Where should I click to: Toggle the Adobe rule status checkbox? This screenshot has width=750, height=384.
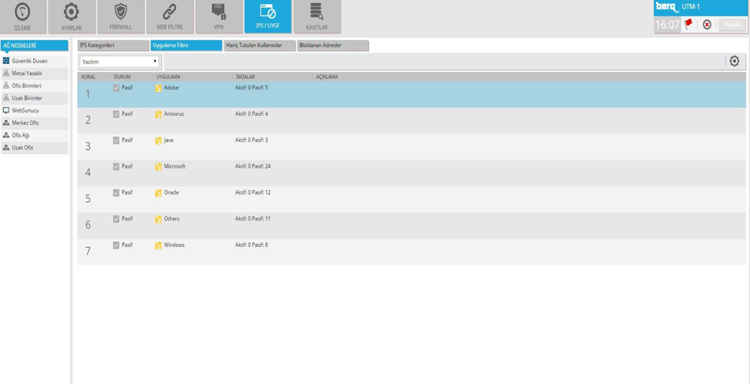pyautogui.click(x=116, y=88)
